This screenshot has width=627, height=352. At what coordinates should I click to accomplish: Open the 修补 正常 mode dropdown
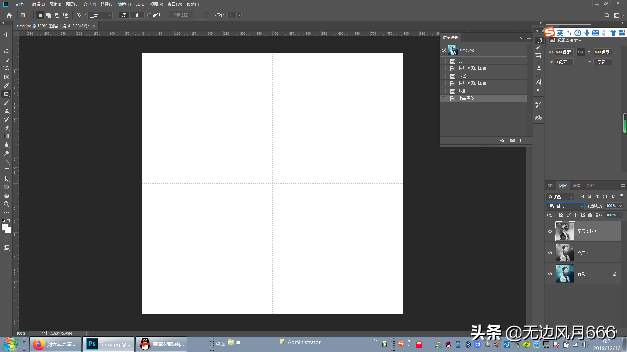tap(100, 15)
